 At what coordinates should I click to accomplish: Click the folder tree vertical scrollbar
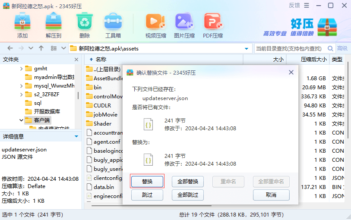coord(78,95)
